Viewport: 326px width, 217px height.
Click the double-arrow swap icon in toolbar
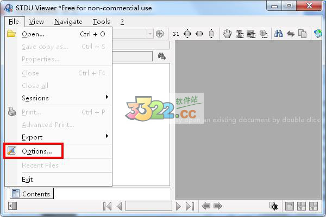291,34
